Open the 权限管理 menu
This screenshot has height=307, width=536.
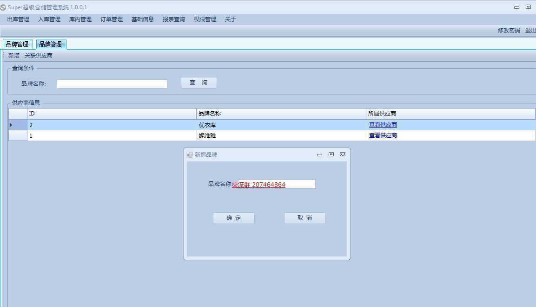tap(205, 19)
